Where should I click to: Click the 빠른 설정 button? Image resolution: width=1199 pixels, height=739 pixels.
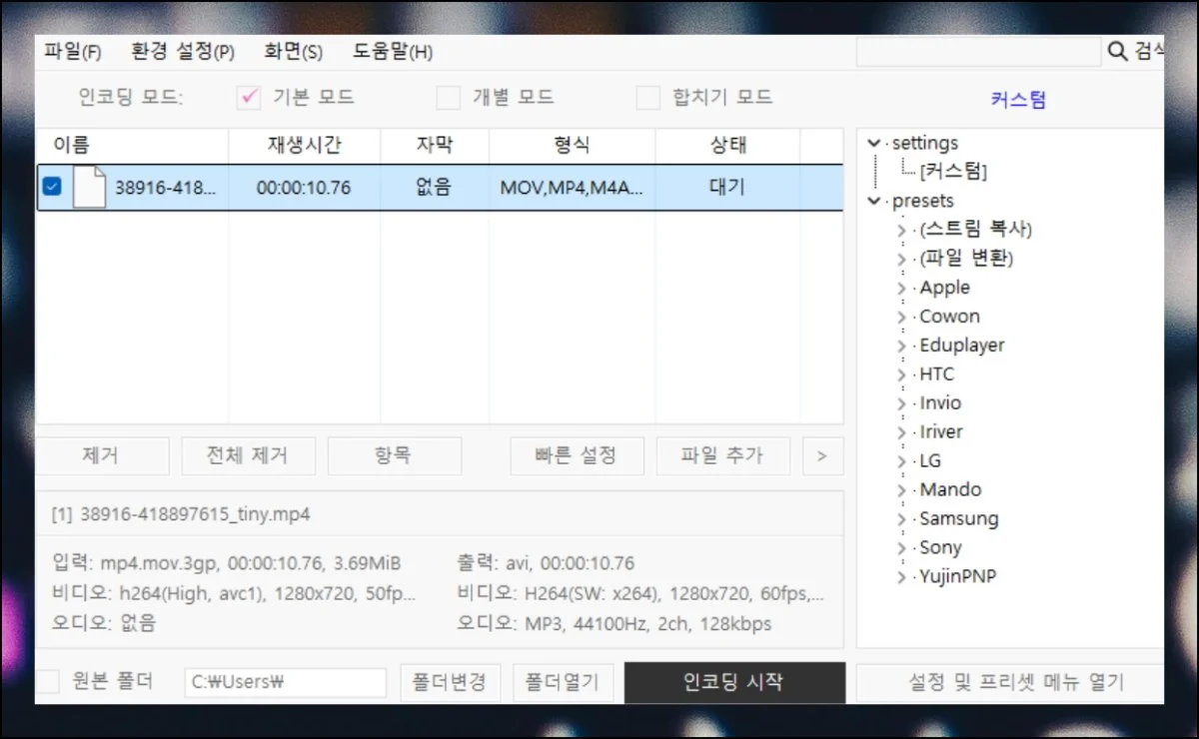point(577,456)
